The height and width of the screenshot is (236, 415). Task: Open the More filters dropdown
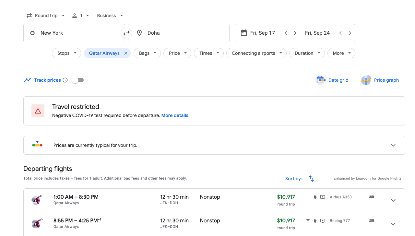(341, 53)
